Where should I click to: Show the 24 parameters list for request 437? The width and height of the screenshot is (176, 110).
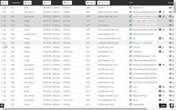tap(162, 30)
